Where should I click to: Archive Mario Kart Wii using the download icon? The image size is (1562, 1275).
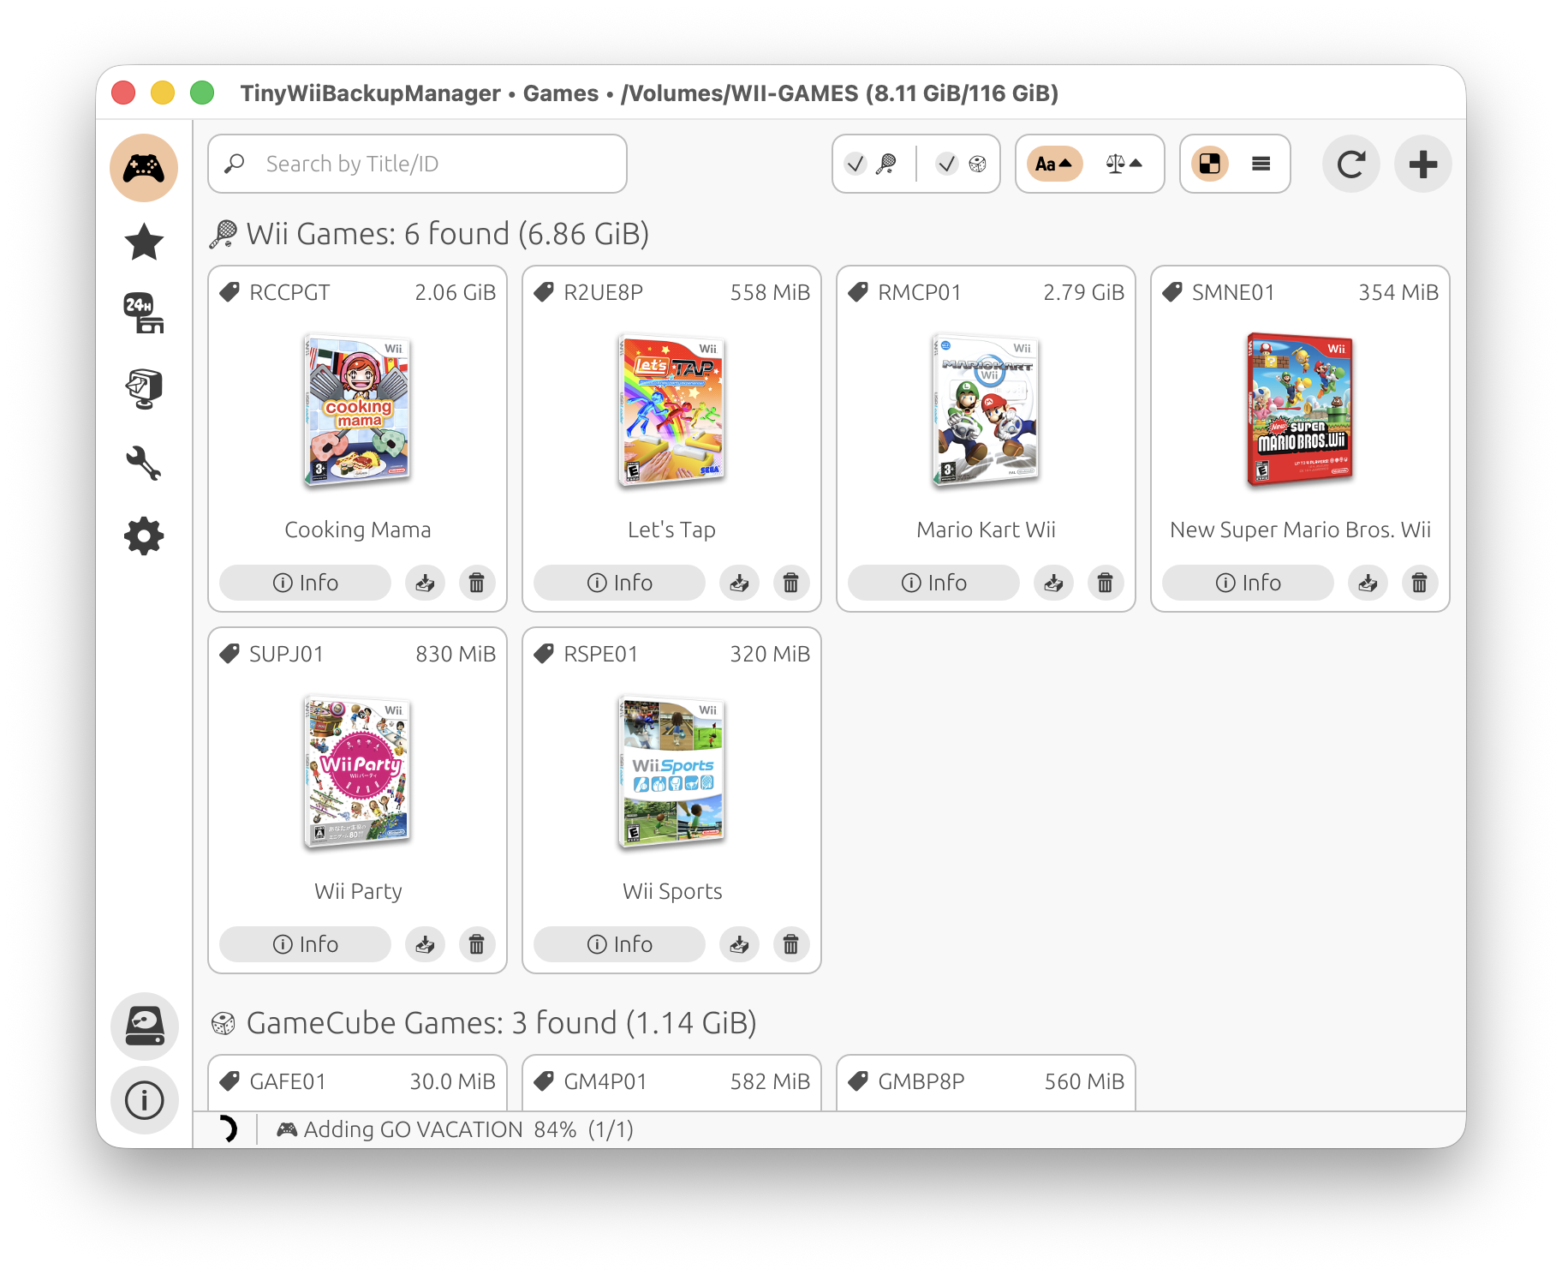[x=1053, y=583]
